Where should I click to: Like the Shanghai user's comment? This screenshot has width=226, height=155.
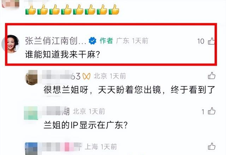[x=212, y=146]
